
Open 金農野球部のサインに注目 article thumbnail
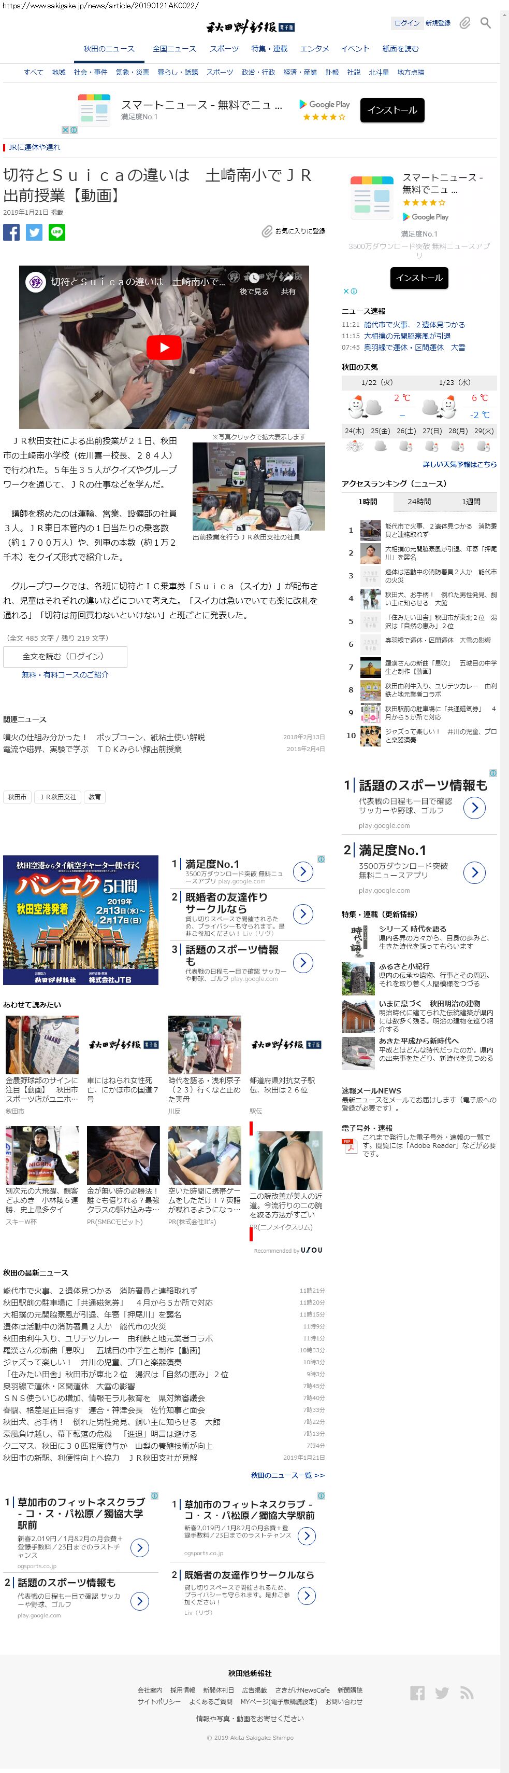42,1045
